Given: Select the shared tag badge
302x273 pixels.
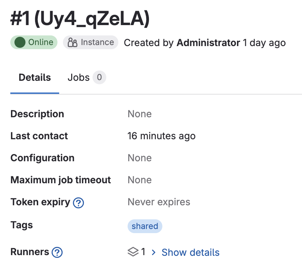Looking at the screenshot, I should pos(144,226).
